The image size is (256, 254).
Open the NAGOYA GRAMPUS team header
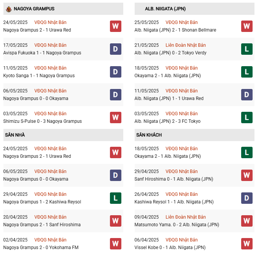63,9
